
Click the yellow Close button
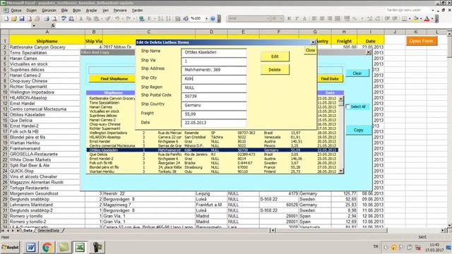(x=310, y=50)
